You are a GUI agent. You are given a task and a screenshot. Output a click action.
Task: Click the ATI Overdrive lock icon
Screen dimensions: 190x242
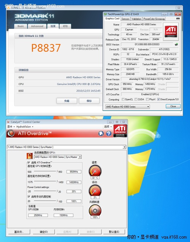[29, 156]
